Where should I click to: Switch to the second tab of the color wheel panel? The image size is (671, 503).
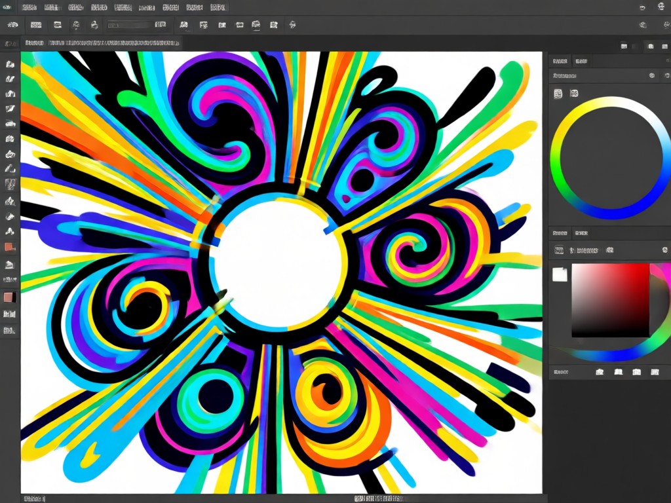point(581,61)
